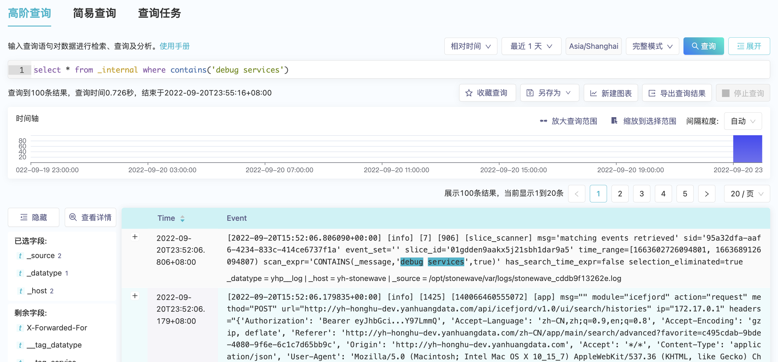Image resolution: width=778 pixels, height=362 pixels.
Task: Open the 使用手册 manual link
Action: pos(175,46)
